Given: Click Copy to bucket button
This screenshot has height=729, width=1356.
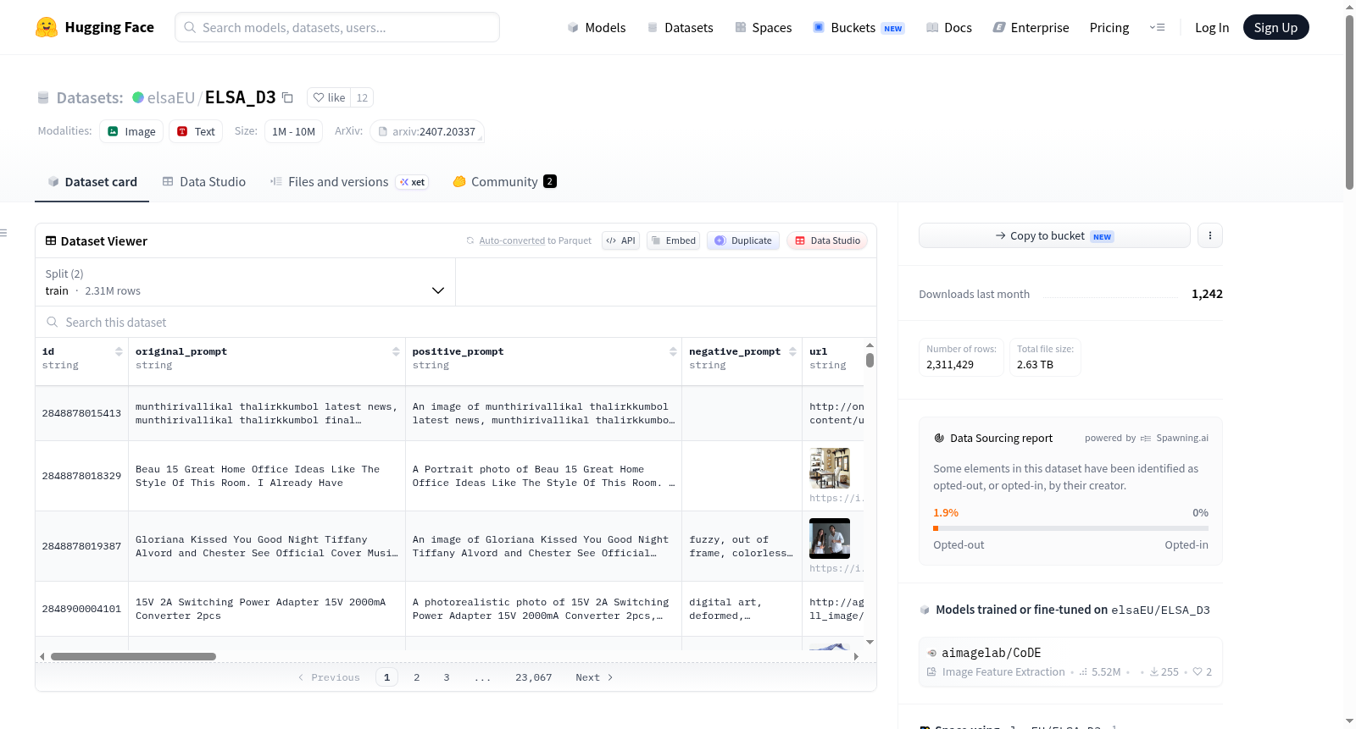Looking at the screenshot, I should (x=1054, y=235).
